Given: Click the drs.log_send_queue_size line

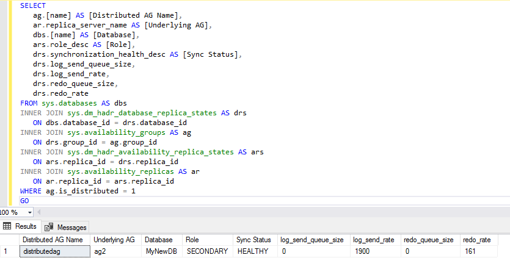Looking at the screenshot, I should point(84,64).
